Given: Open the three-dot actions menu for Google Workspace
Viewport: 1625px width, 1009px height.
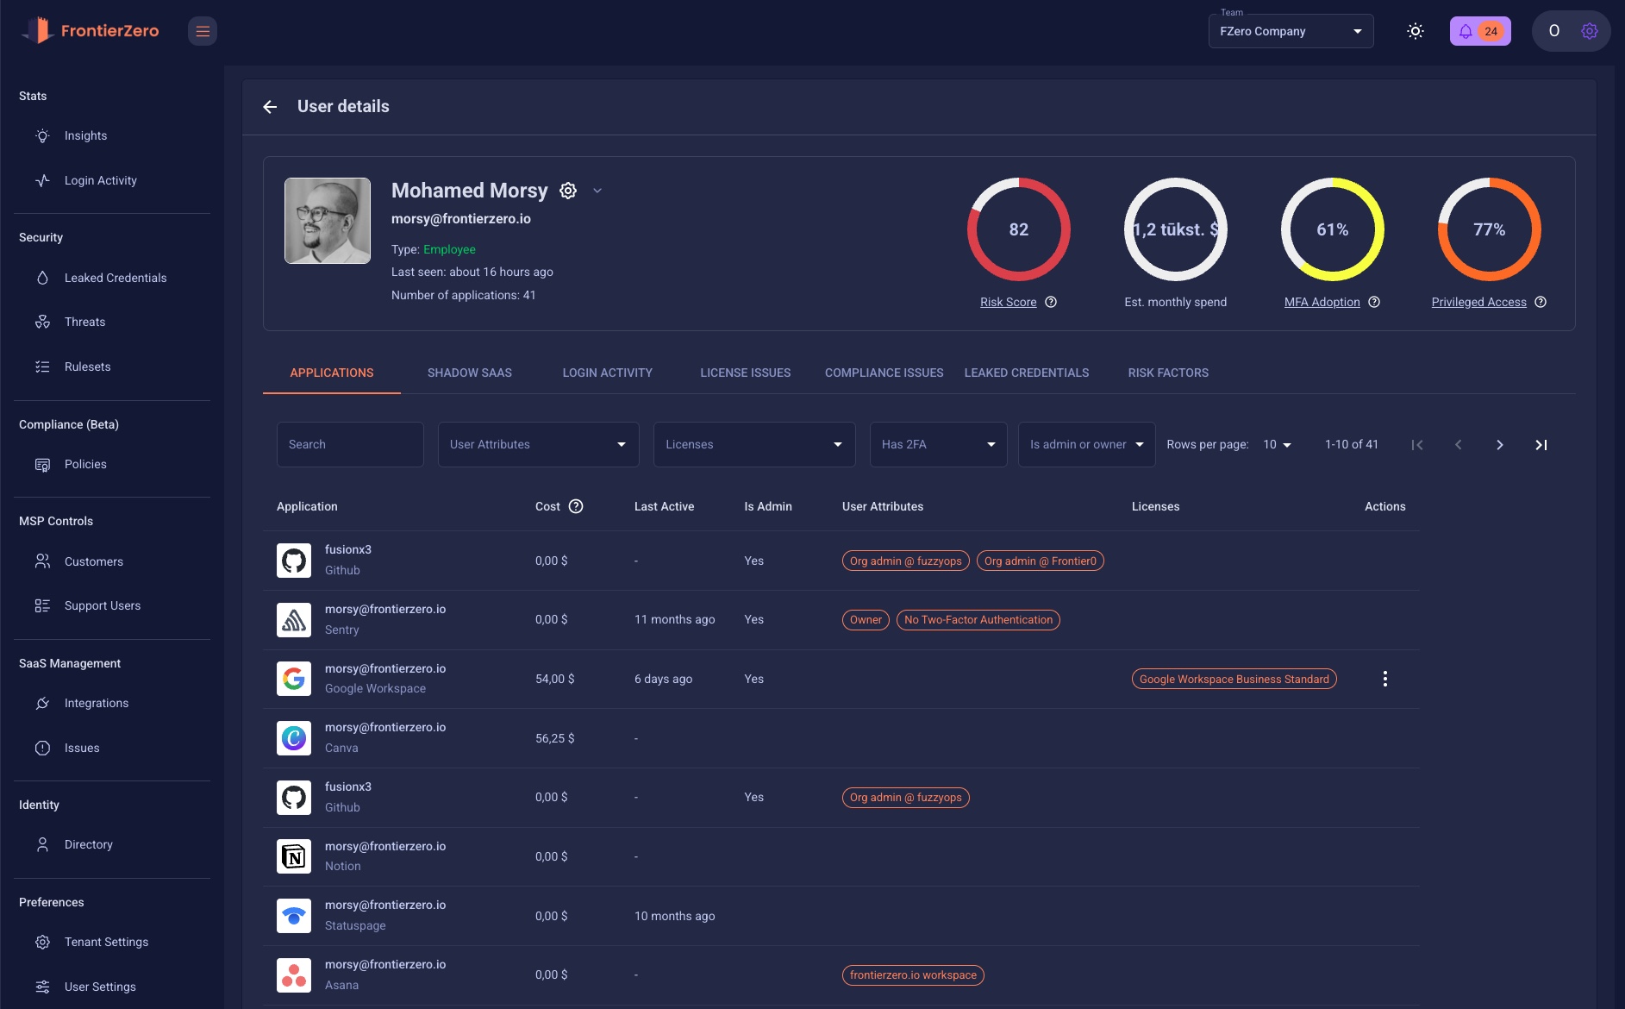Looking at the screenshot, I should pos(1384,679).
